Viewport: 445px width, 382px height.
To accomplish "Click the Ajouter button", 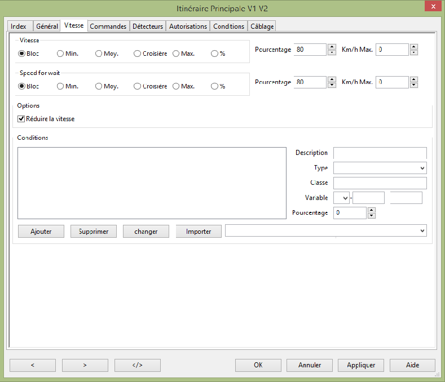I will 41,232.
